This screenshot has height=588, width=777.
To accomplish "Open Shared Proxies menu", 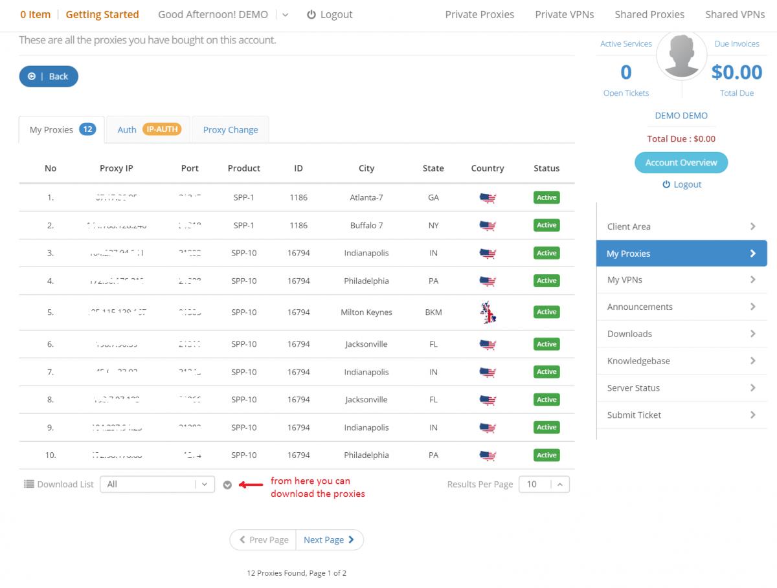I will coord(649,14).
